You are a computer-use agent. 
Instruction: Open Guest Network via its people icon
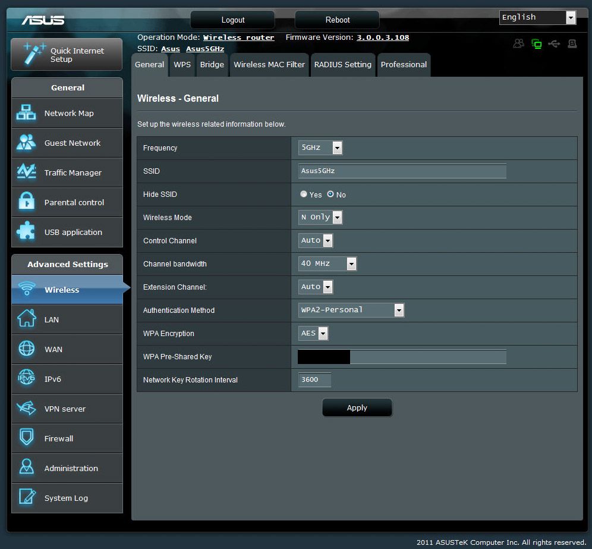point(26,143)
